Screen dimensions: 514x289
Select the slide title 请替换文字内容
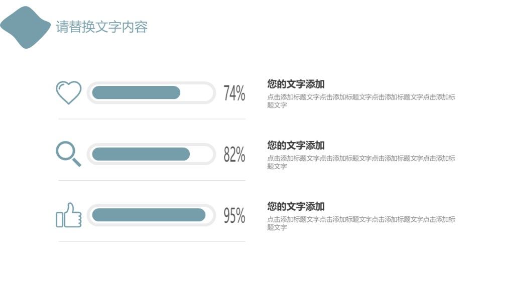point(101,27)
